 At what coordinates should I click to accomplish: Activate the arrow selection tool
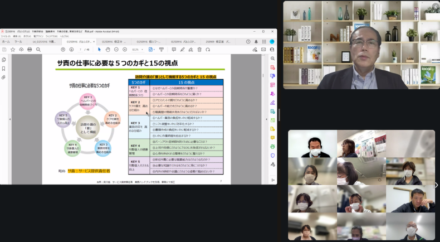99,49
